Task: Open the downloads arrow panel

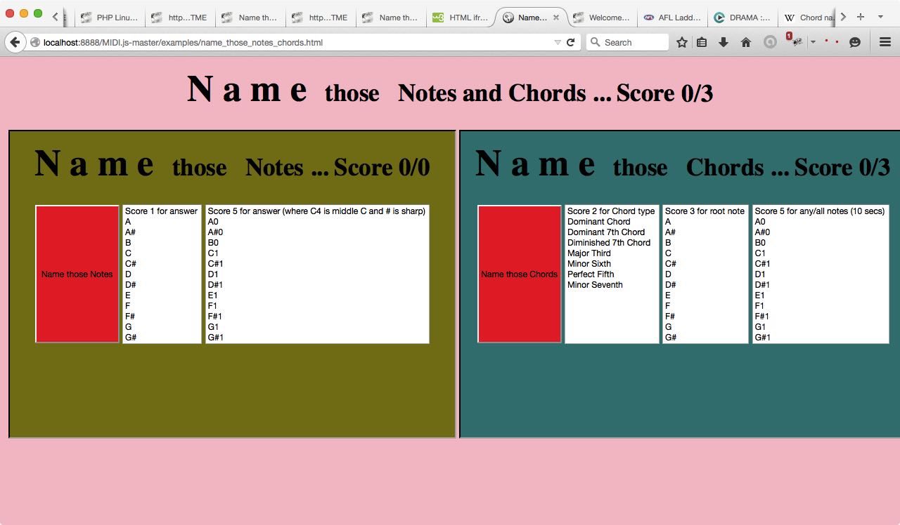Action: click(723, 42)
